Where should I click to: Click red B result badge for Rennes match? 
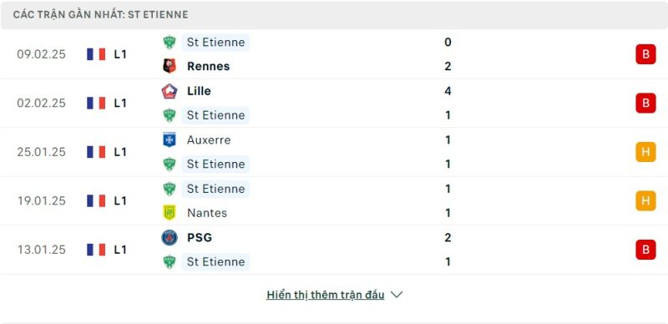click(x=645, y=54)
